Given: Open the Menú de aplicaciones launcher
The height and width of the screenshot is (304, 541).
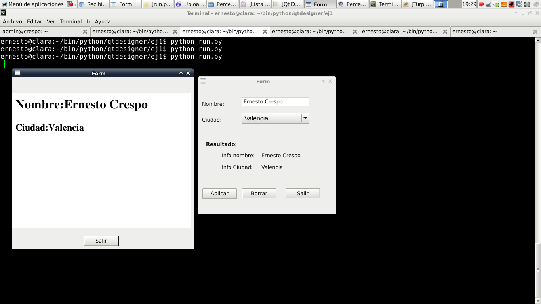Looking at the screenshot, I should (x=32, y=4).
